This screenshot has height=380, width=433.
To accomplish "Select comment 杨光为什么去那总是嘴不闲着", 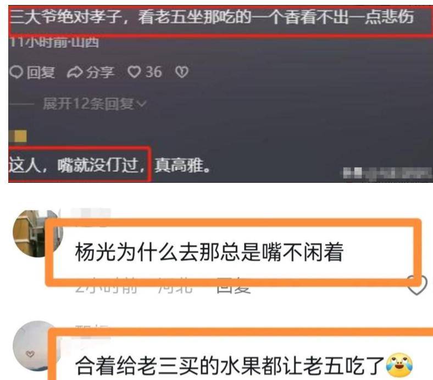I will [209, 252].
